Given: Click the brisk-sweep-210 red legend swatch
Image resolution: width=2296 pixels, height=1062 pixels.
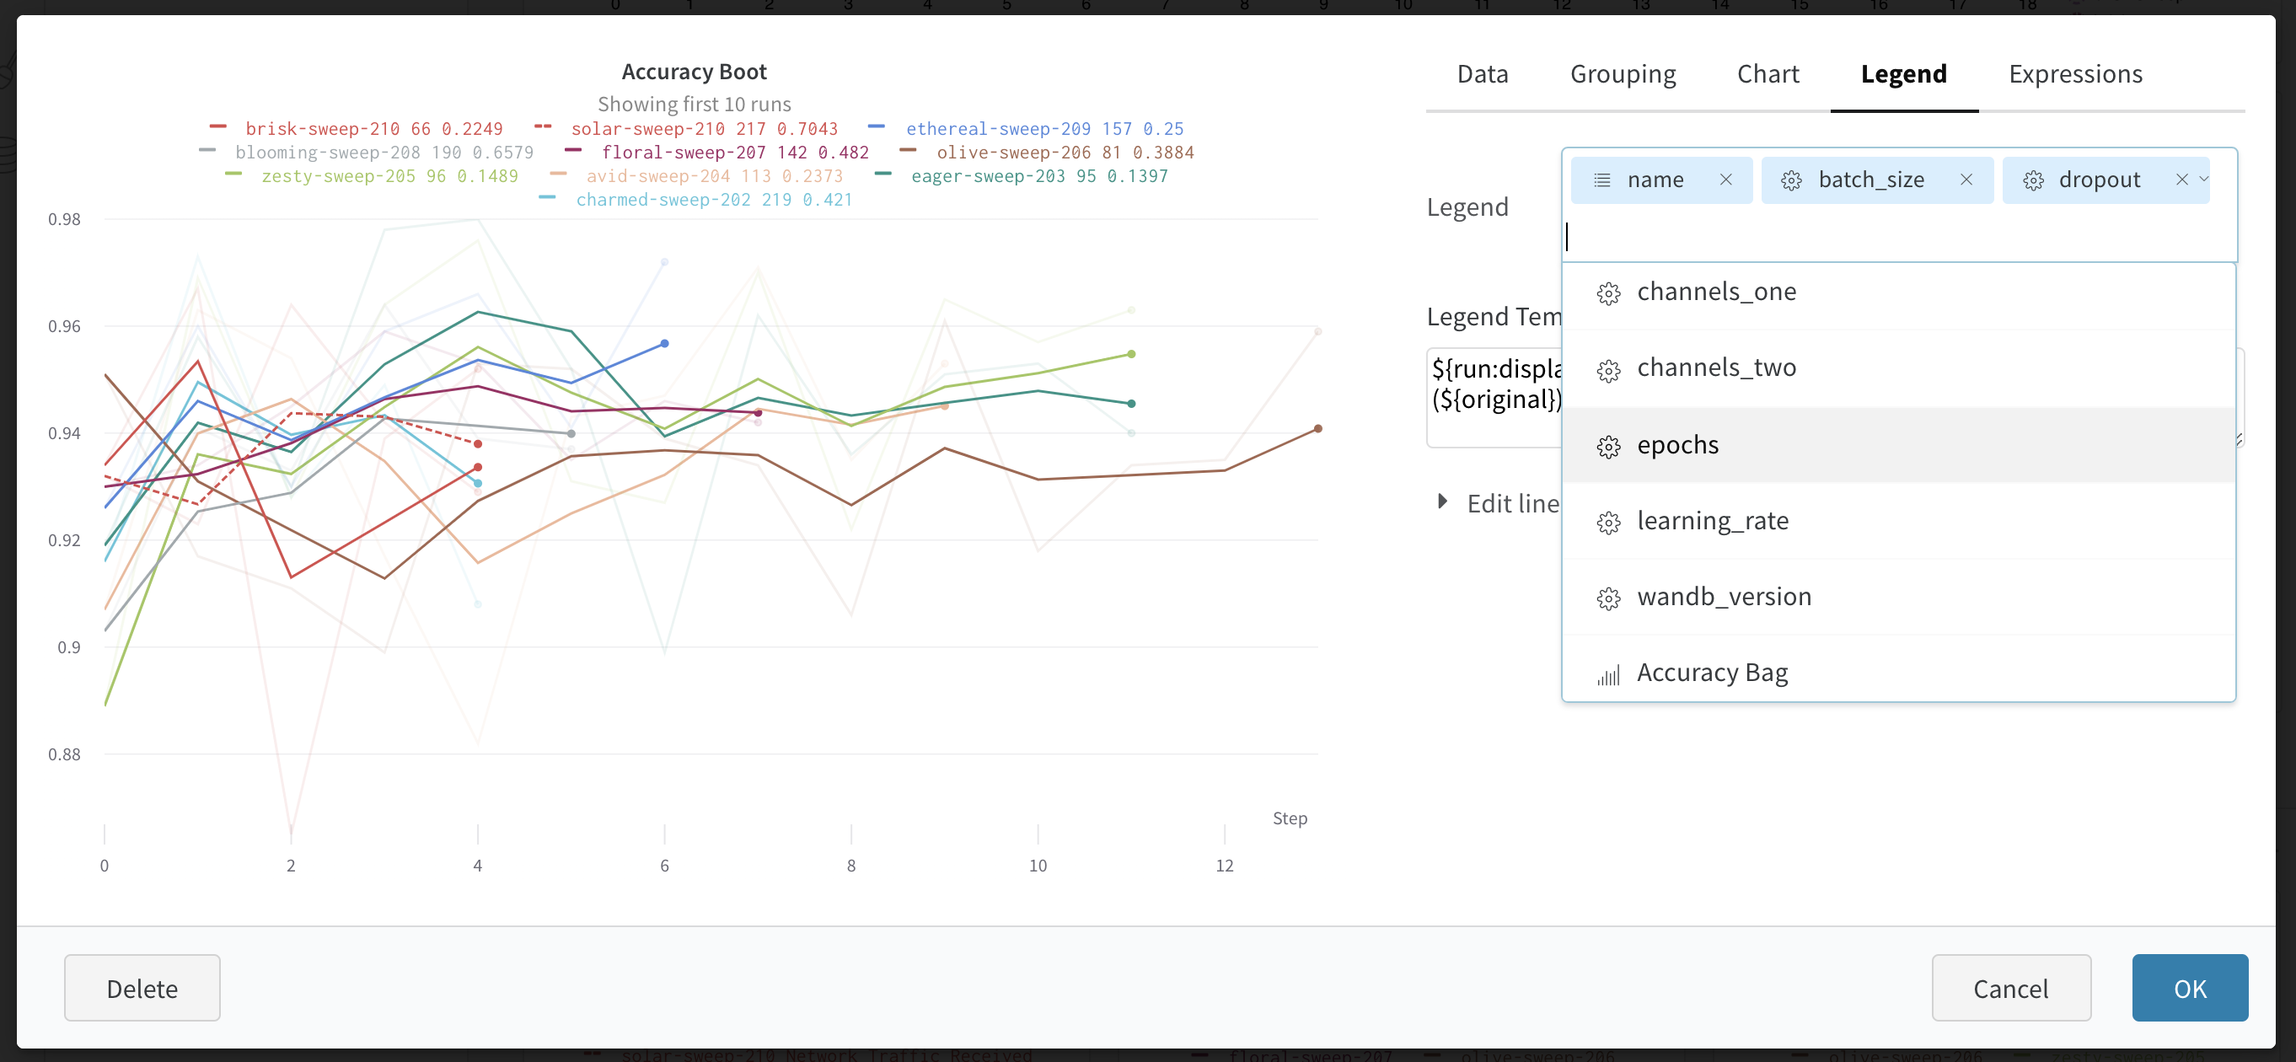Looking at the screenshot, I should click(217, 127).
